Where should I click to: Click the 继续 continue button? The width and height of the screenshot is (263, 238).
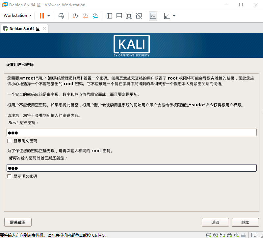click(245, 222)
